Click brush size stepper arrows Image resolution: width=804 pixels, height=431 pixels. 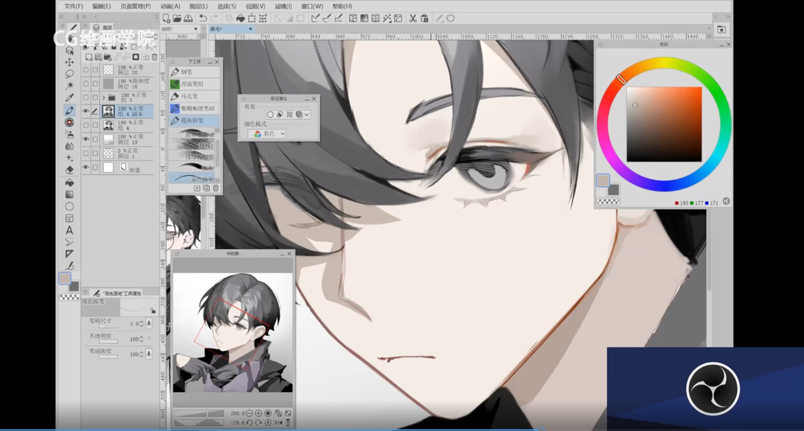[x=141, y=324]
